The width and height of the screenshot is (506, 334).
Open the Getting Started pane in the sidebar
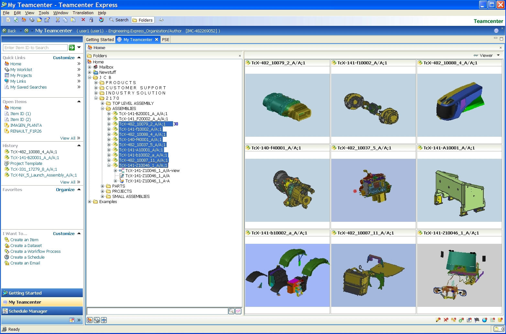42,293
